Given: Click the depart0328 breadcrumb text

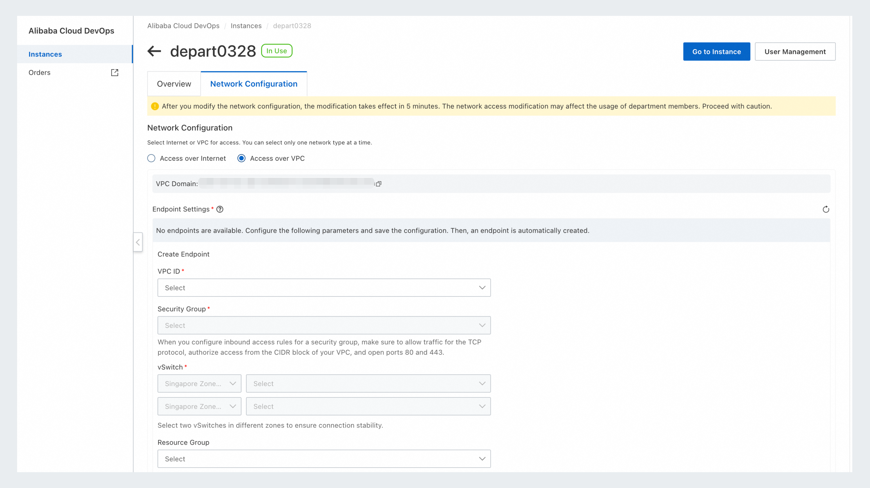Looking at the screenshot, I should (292, 26).
